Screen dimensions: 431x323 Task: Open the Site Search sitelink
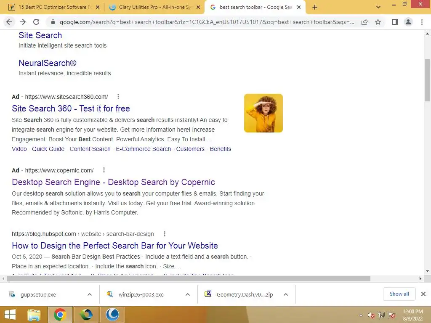tap(40, 35)
